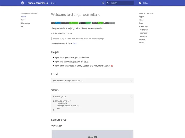The width and height of the screenshot is (185, 138).
Task: Open the language translation selector icon
Action: 103,3
